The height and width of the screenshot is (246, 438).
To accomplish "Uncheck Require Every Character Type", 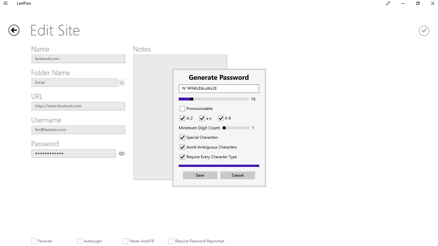I will tap(182, 157).
